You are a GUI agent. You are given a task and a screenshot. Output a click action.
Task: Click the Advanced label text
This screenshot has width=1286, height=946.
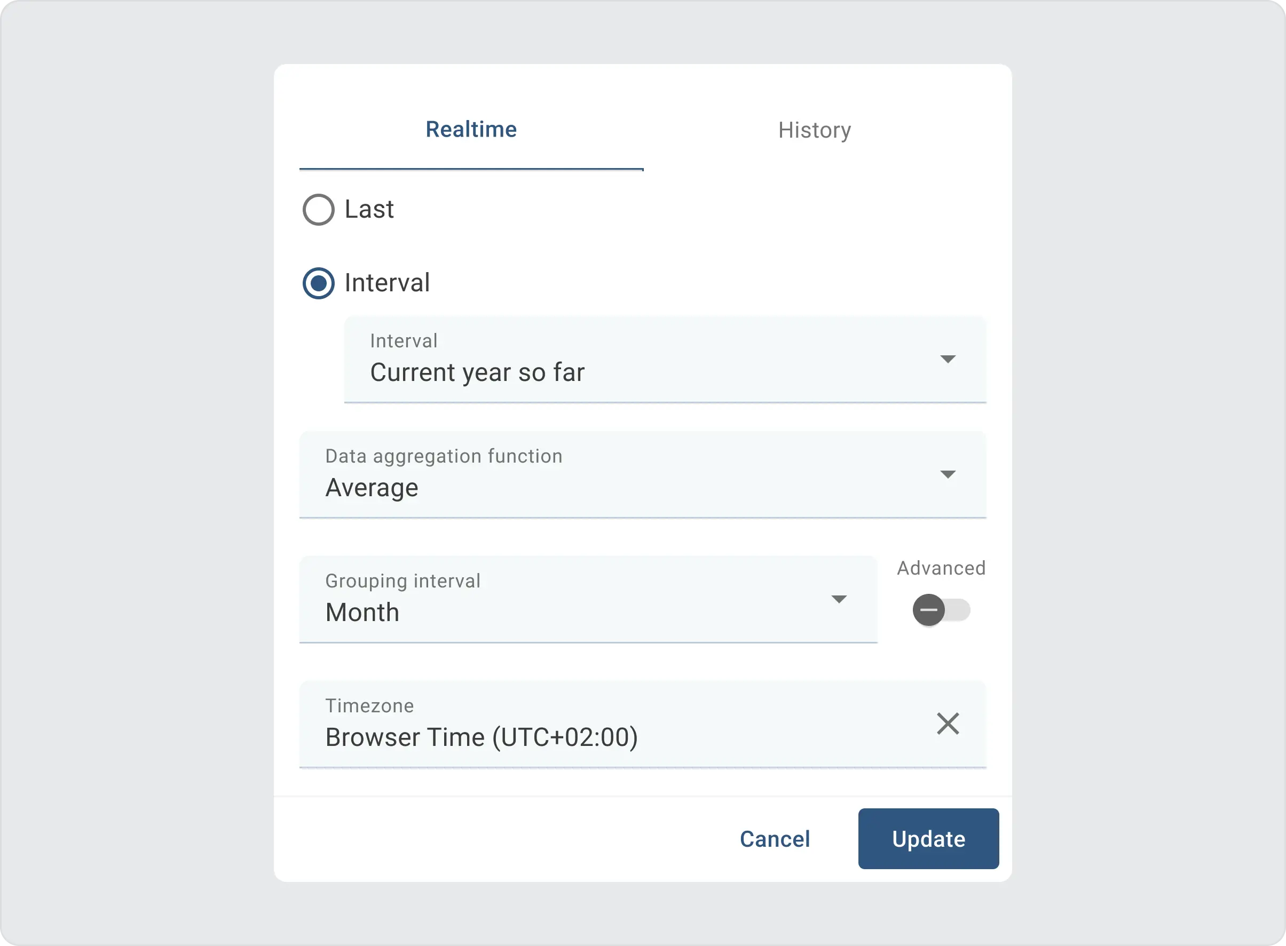(x=941, y=568)
